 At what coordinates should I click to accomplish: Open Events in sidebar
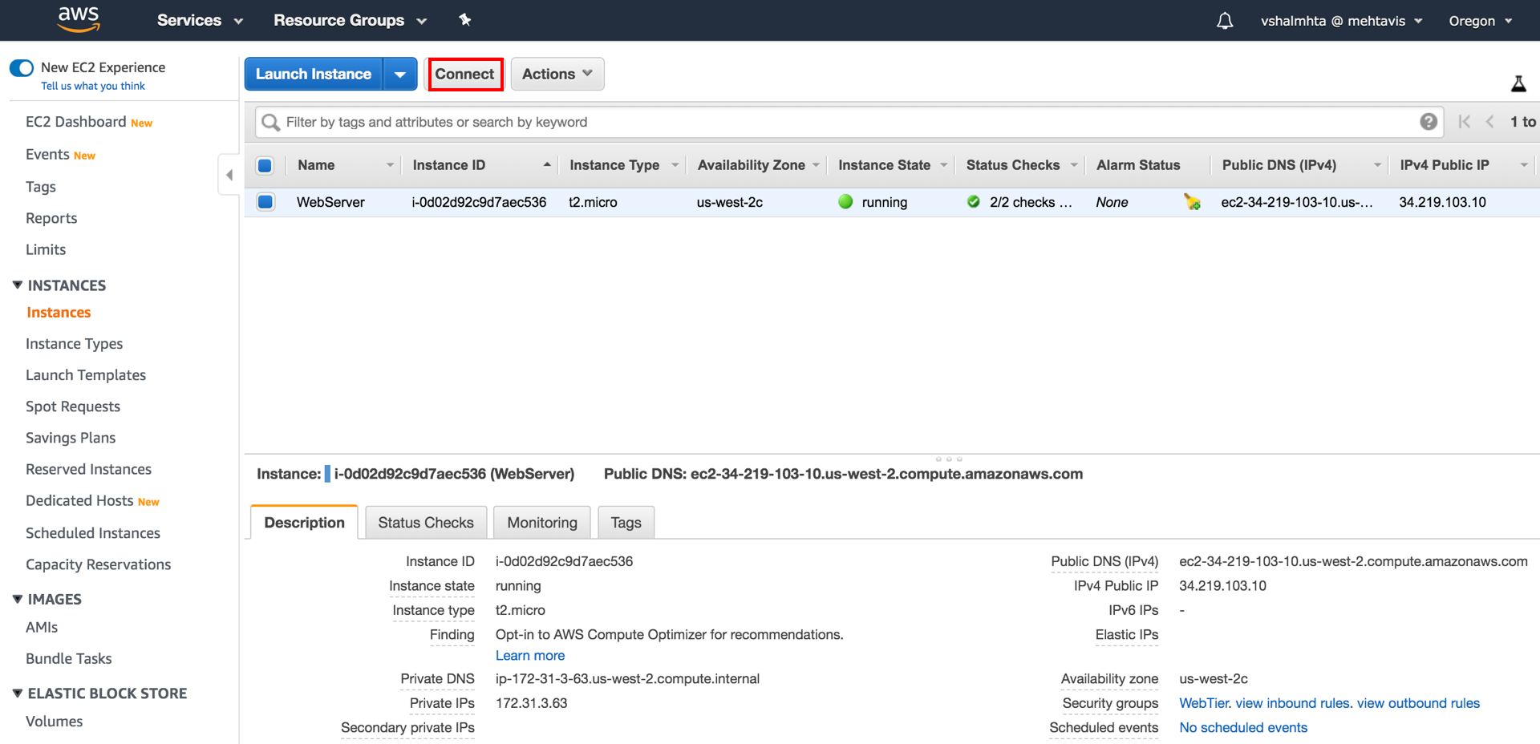(x=47, y=154)
